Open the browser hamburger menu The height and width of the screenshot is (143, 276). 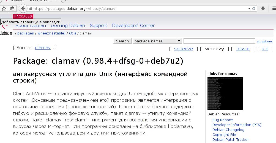(x=274, y=8)
